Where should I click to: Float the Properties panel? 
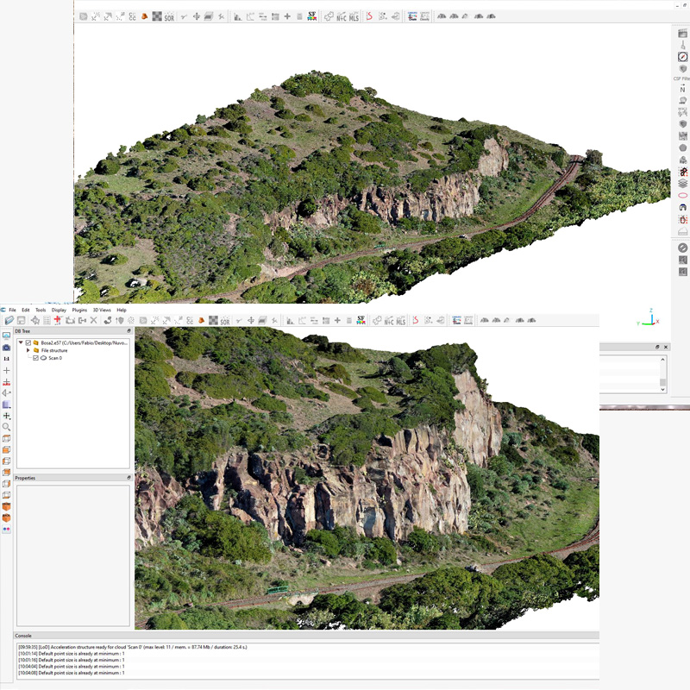coord(129,478)
